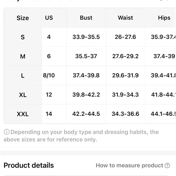Select the XL size row label
This screenshot has height=176, width=176.
pyautogui.click(x=23, y=95)
